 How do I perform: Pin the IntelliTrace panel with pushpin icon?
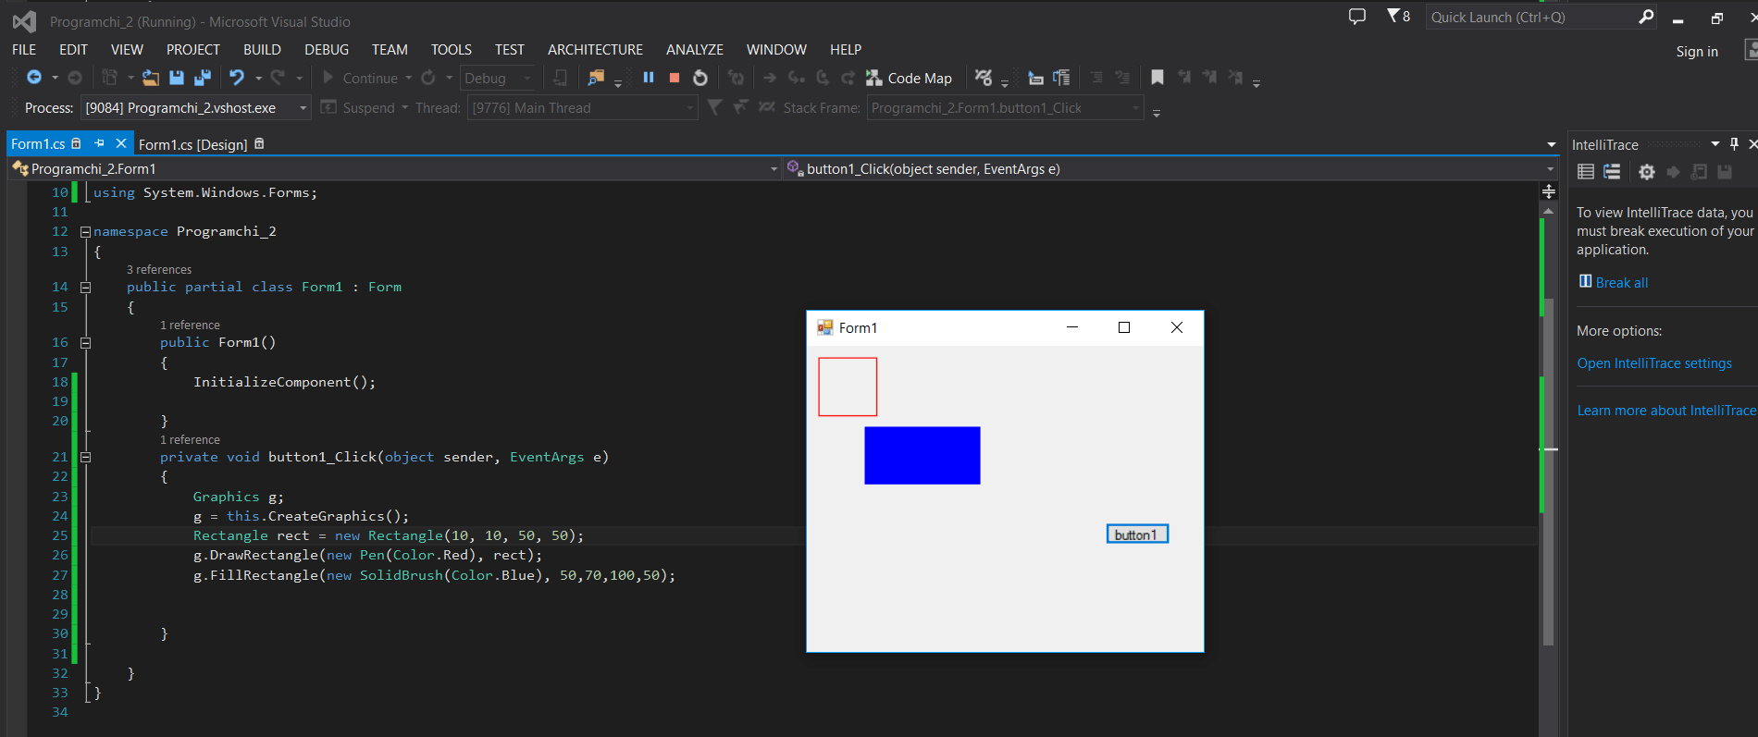[1734, 144]
